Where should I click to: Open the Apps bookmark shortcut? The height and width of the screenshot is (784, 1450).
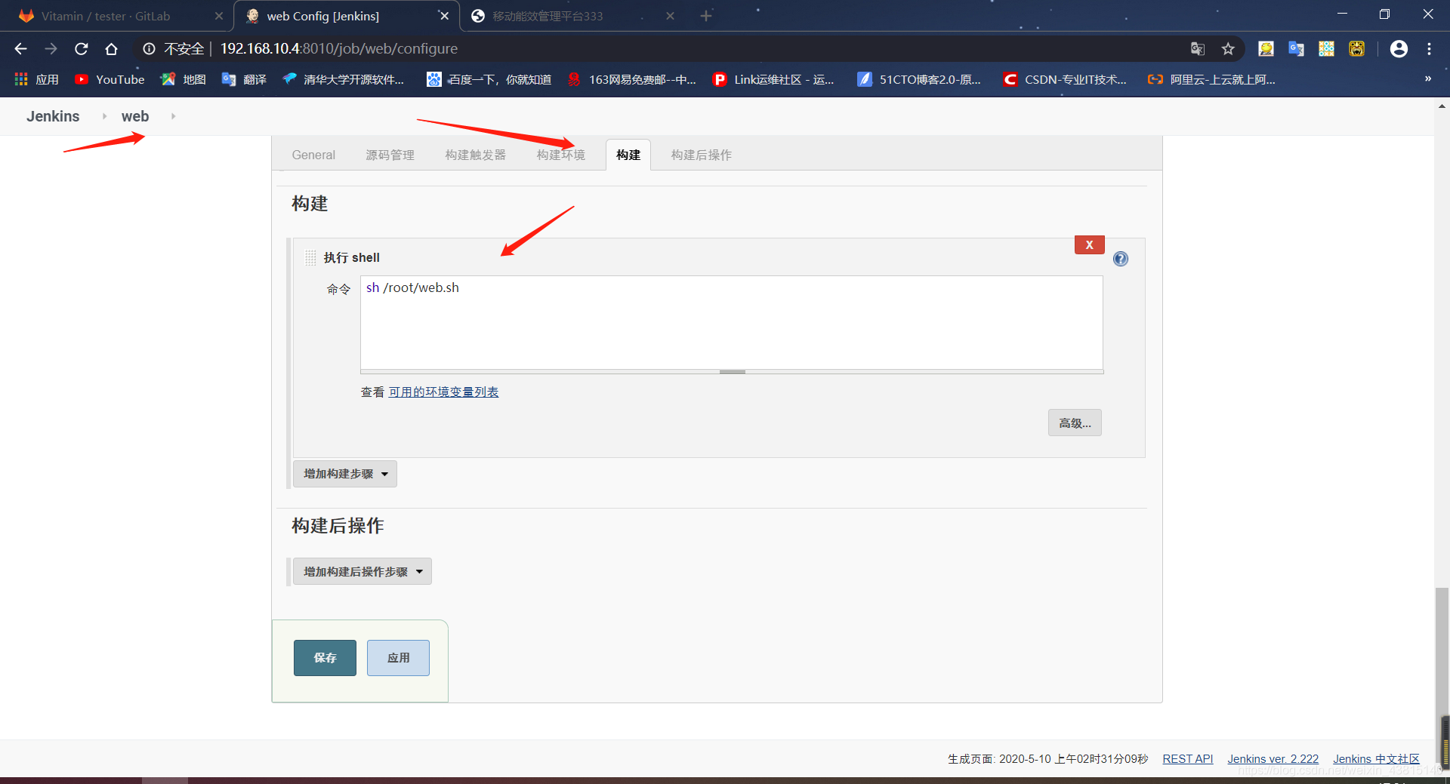(x=36, y=79)
